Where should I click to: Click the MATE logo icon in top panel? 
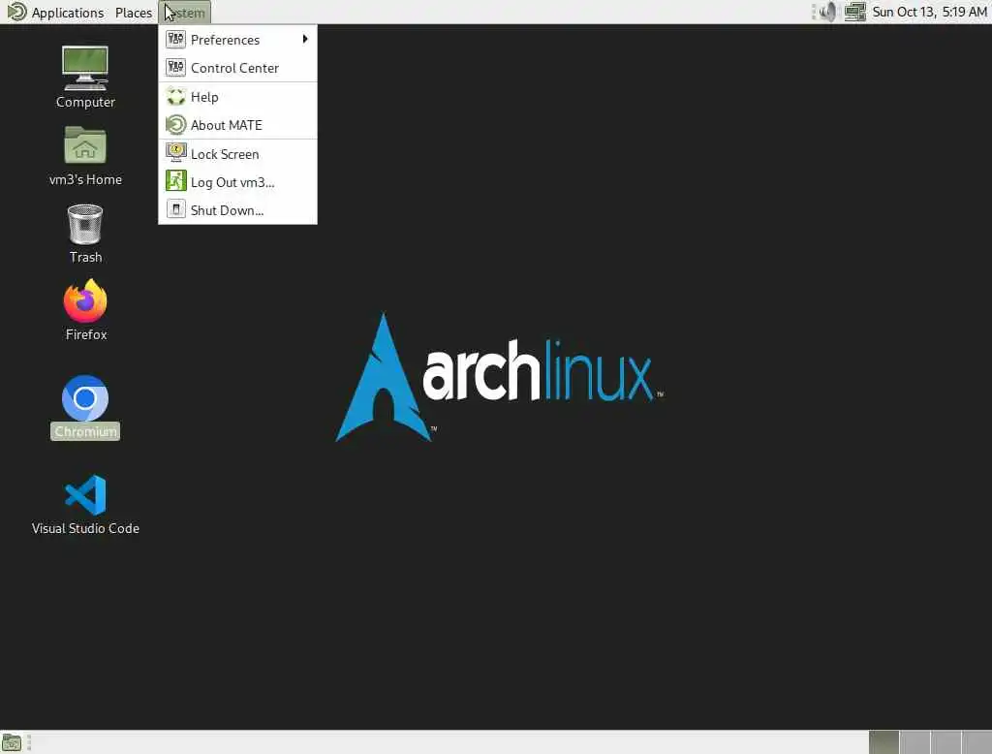(x=16, y=12)
